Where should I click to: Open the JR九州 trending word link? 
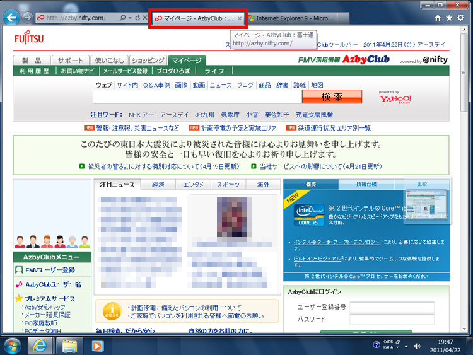[x=204, y=115]
